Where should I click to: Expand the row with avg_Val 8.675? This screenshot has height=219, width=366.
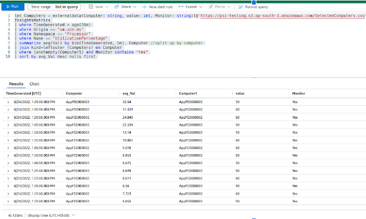8,163
